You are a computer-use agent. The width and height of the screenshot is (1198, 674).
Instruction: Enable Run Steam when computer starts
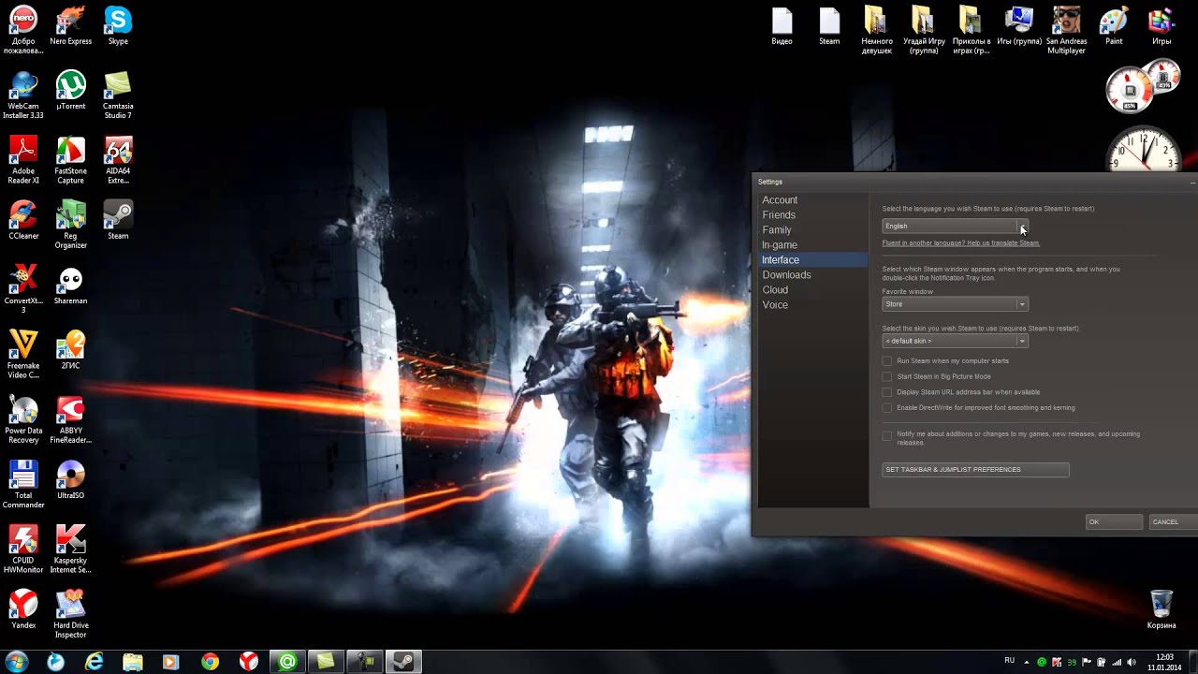[887, 361]
